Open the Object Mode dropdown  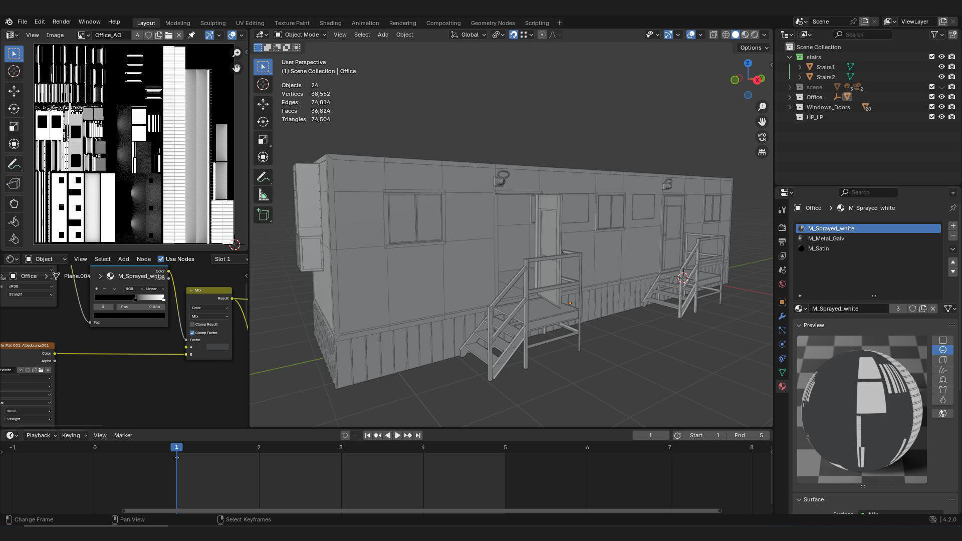[x=300, y=35]
